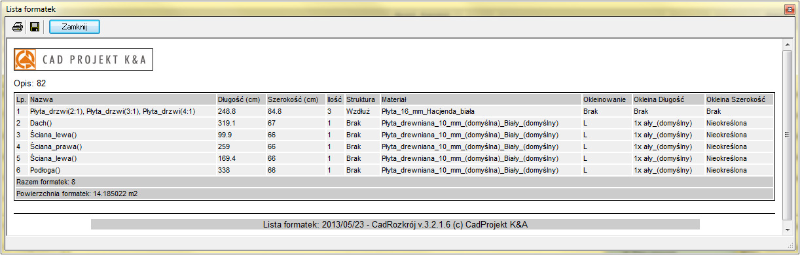800x255 pixels.
Task: Click the width value 67
Action: tap(272, 123)
